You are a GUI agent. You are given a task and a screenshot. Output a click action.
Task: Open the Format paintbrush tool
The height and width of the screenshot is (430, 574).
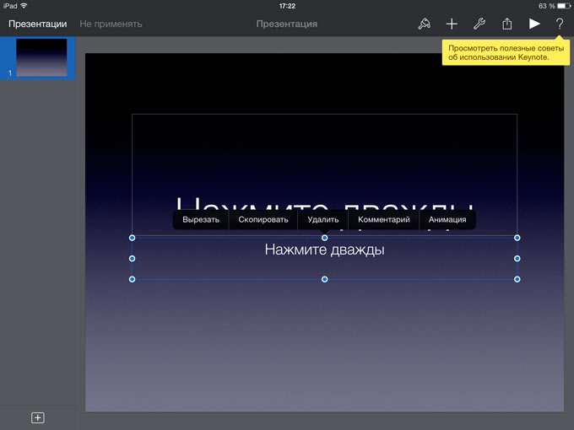click(424, 24)
